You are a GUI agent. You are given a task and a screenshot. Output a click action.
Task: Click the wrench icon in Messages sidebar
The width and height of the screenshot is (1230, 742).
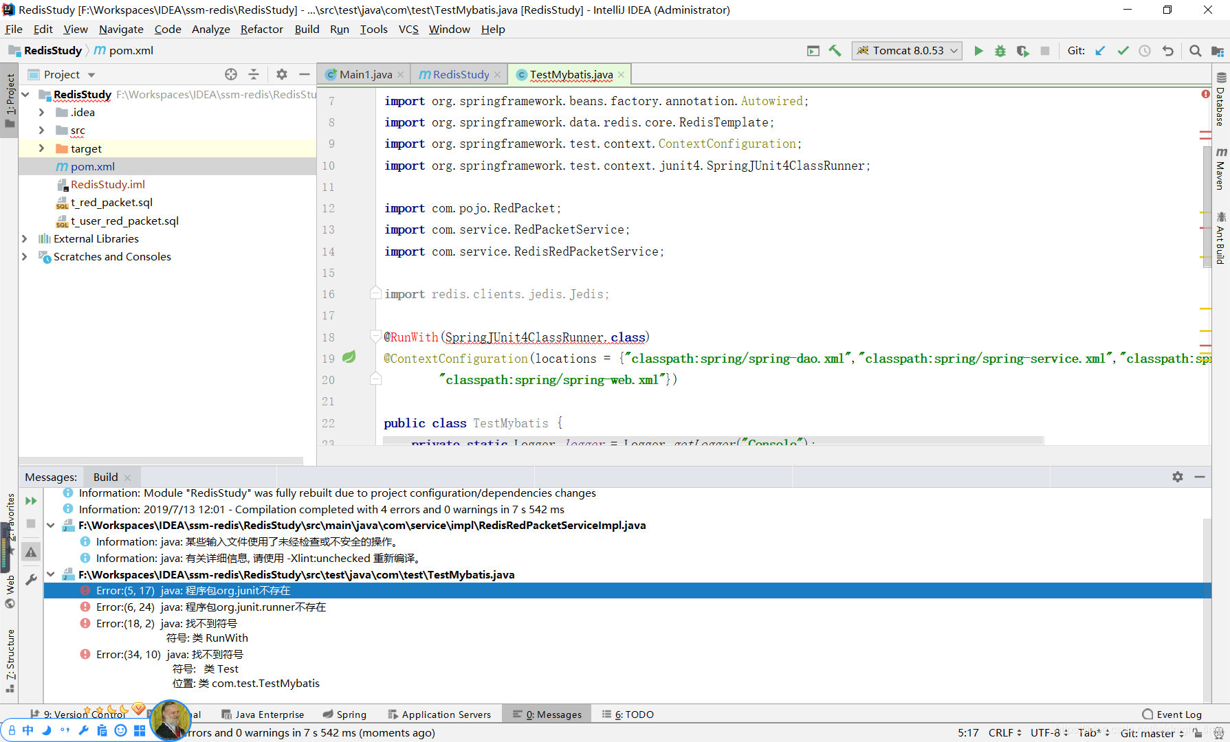pos(31,580)
